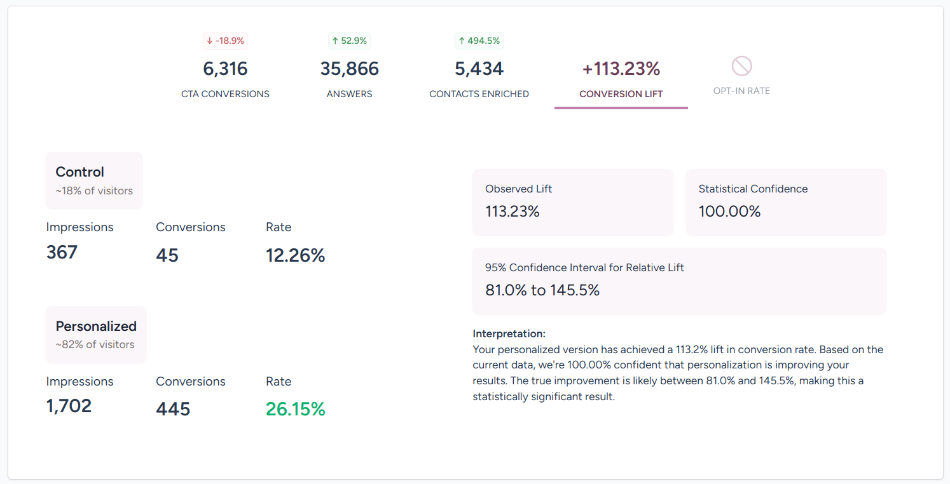Click the Personalized impressions value 1,702

pyautogui.click(x=69, y=406)
